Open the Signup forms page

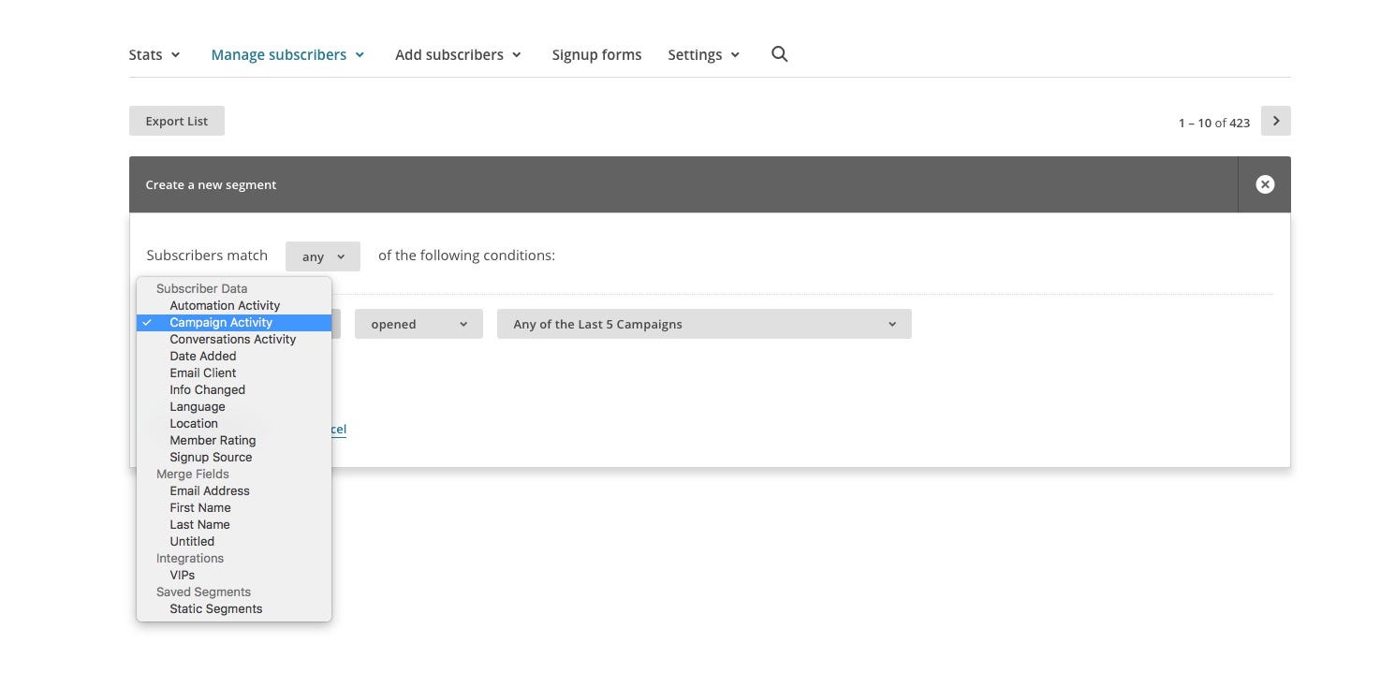click(x=596, y=55)
